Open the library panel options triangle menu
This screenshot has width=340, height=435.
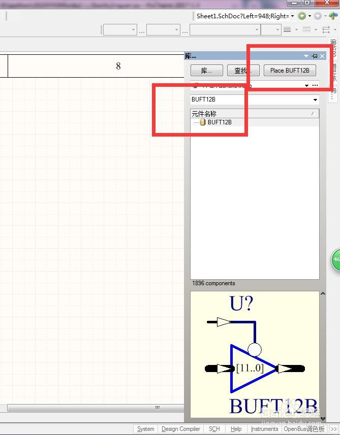pyautogui.click(x=306, y=56)
